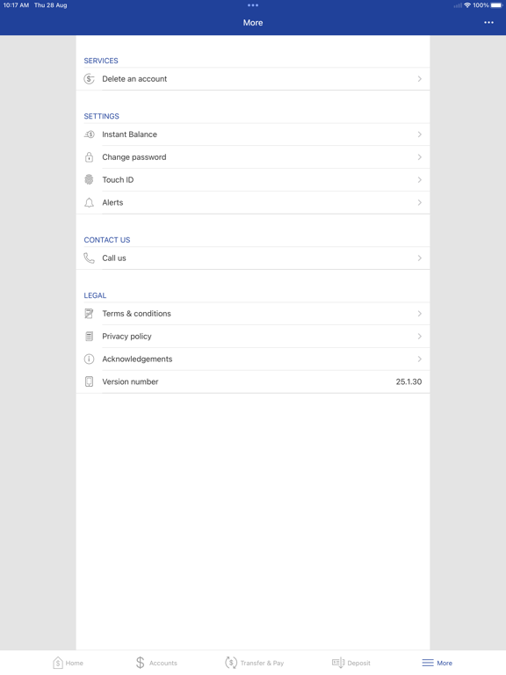This screenshot has height=675, width=506.
Task: Tap the battery indicator in status bar
Action: pos(496,5)
